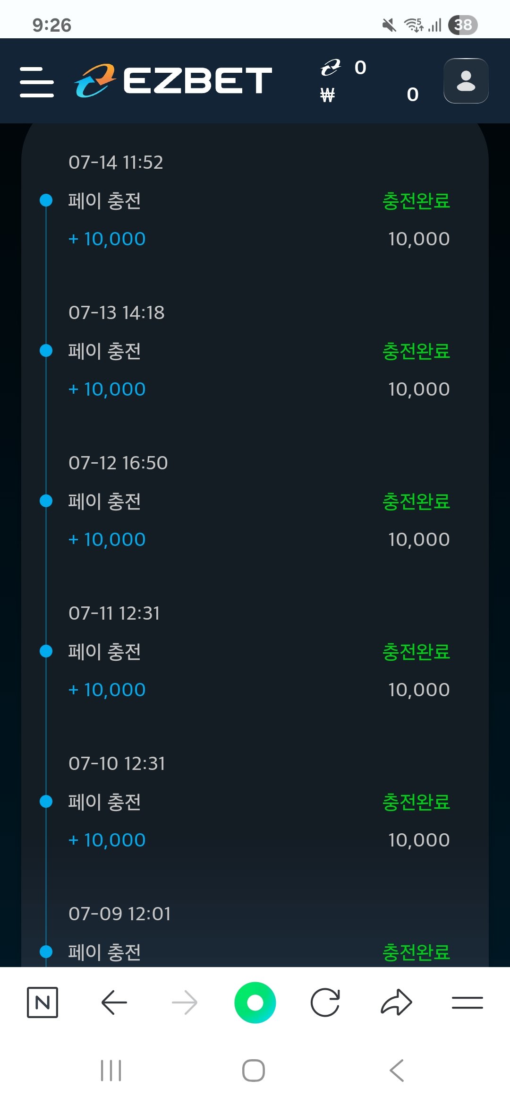
Task: Tap the green Naver search circle button
Action: pos(255,1002)
